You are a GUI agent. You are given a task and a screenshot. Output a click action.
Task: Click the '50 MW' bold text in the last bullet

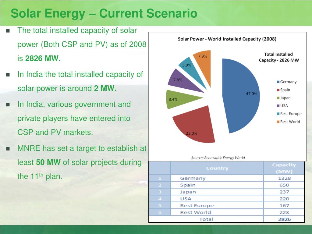(48, 162)
